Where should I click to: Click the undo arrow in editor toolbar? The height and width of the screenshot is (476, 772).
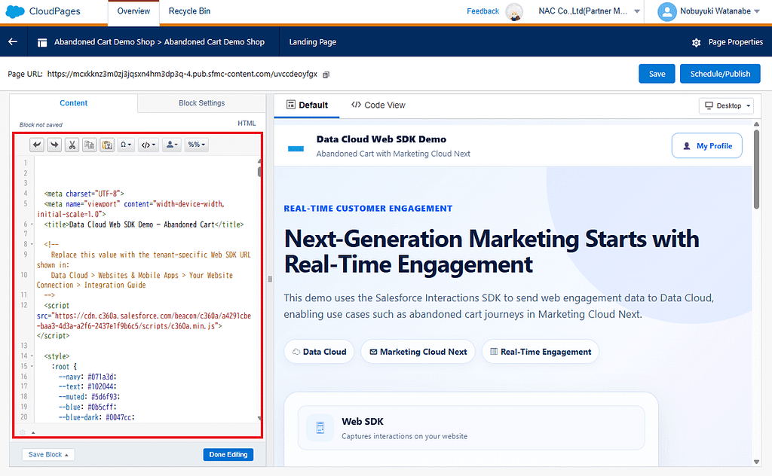click(x=37, y=145)
